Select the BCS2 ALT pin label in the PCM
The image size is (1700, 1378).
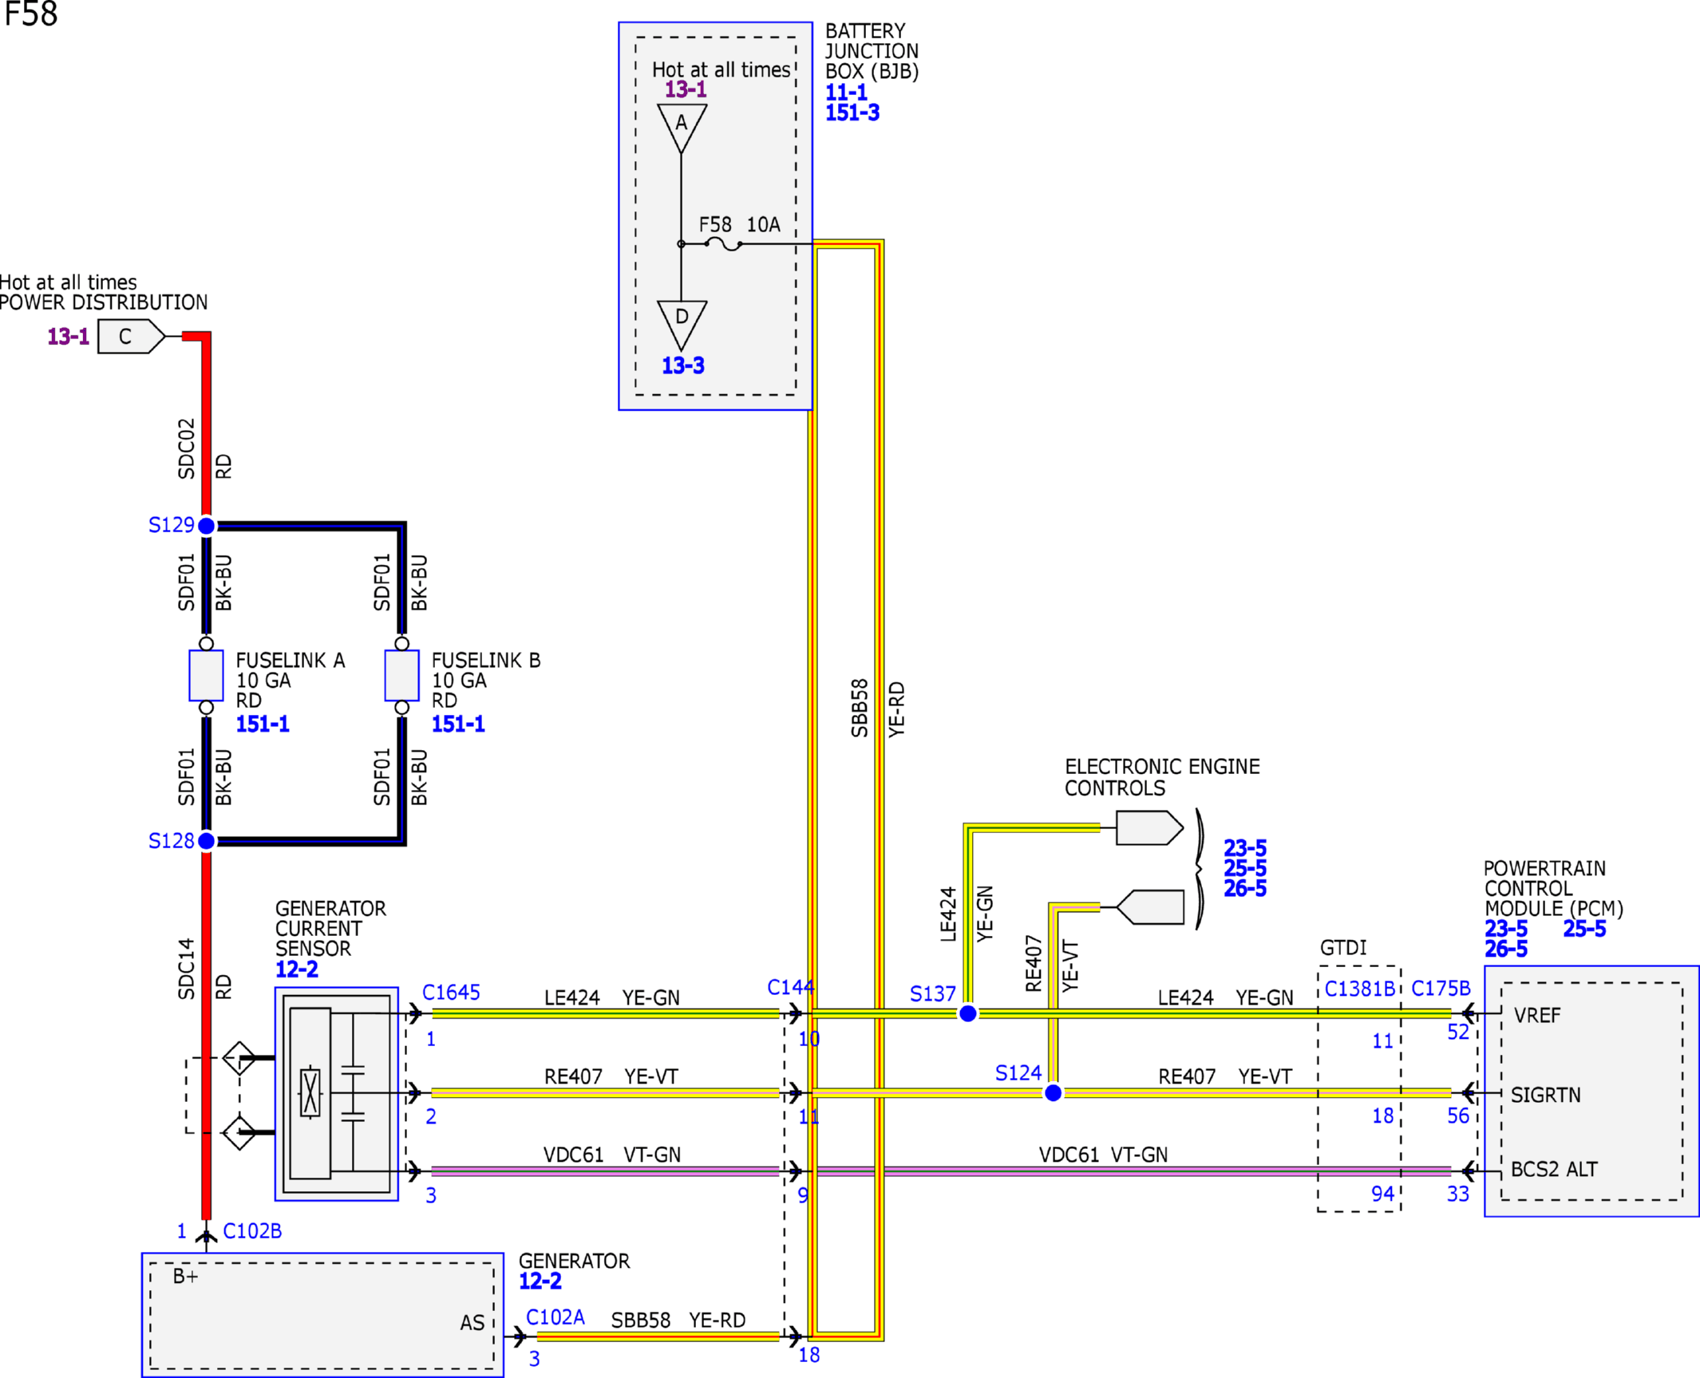(1554, 1169)
